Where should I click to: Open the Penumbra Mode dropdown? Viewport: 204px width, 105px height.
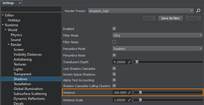pos(157,49)
